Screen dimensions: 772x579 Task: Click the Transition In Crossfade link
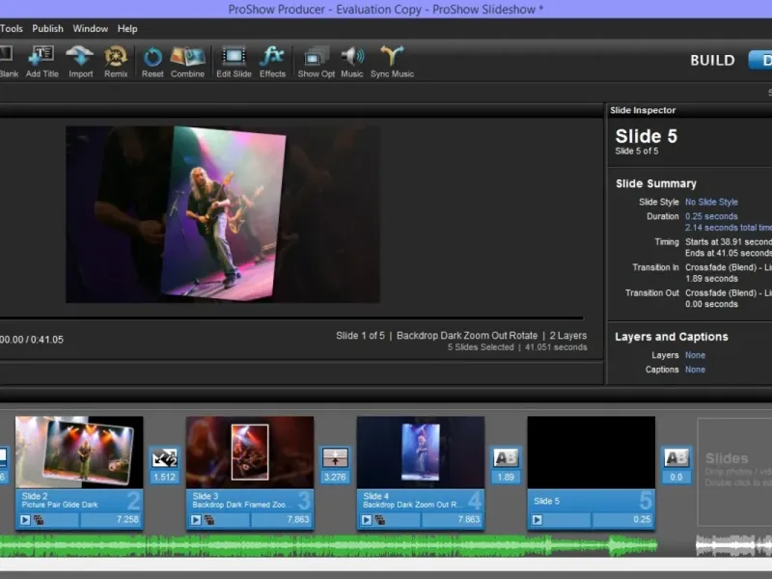728,267
